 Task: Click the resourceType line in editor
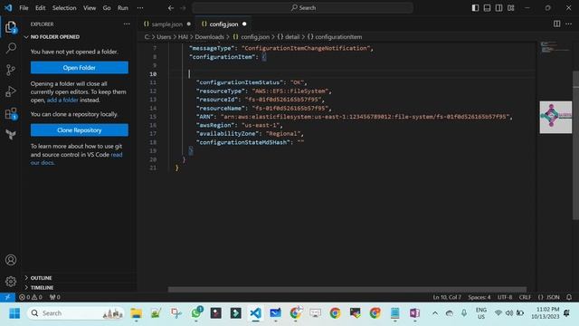tap(263, 91)
